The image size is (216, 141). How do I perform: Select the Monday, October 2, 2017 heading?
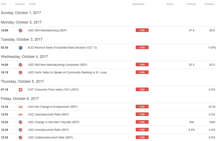pyautogui.click(x=21, y=22)
